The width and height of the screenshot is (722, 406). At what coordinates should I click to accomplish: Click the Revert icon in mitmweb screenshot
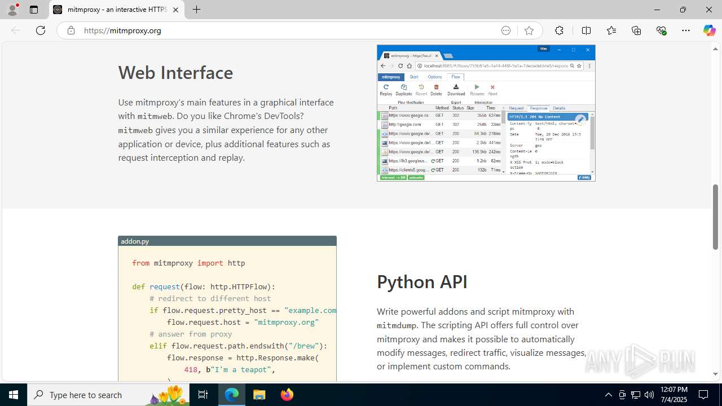point(421,90)
